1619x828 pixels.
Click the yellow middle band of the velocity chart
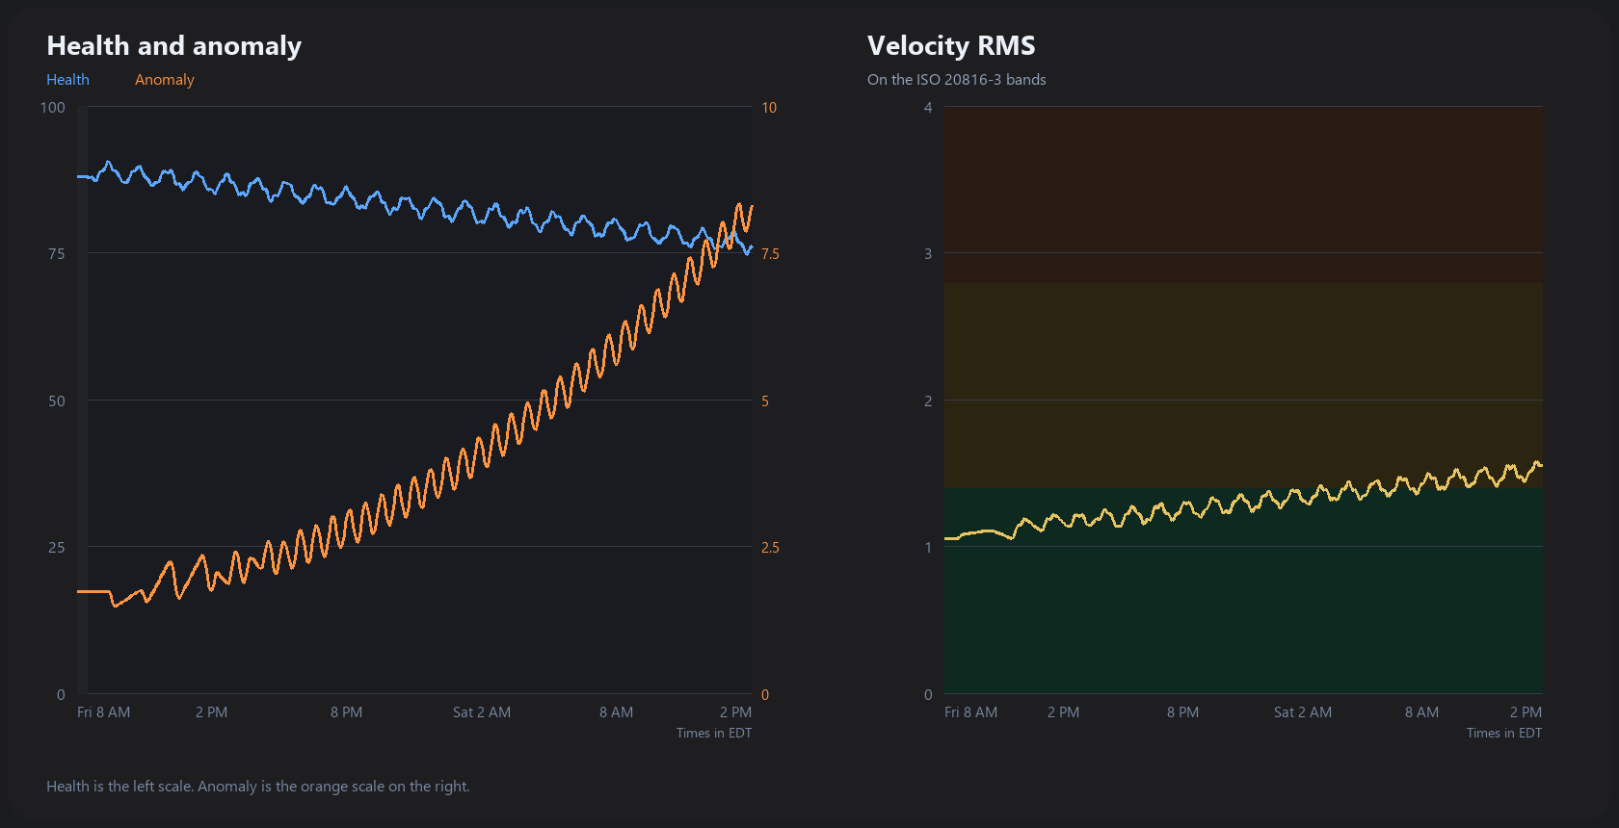point(1243,386)
